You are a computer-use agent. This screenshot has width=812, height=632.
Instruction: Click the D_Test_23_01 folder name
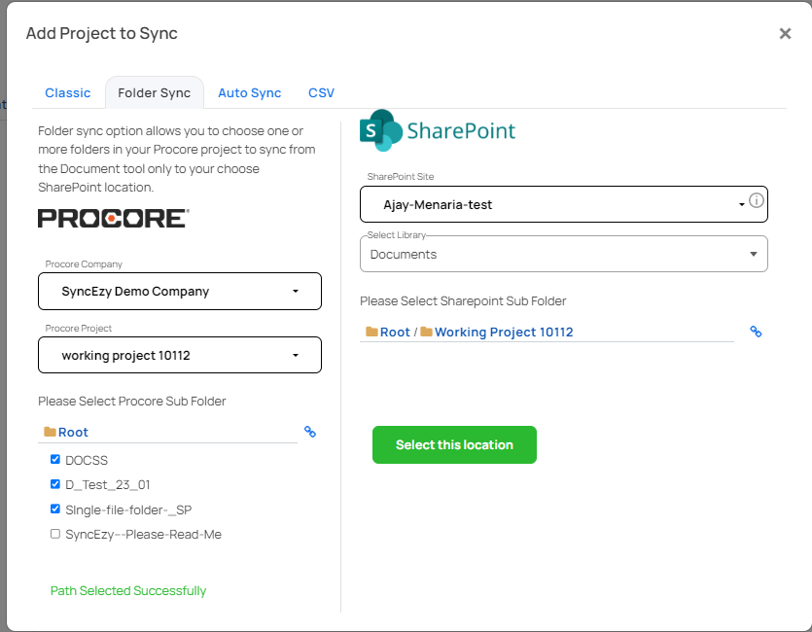(x=108, y=485)
